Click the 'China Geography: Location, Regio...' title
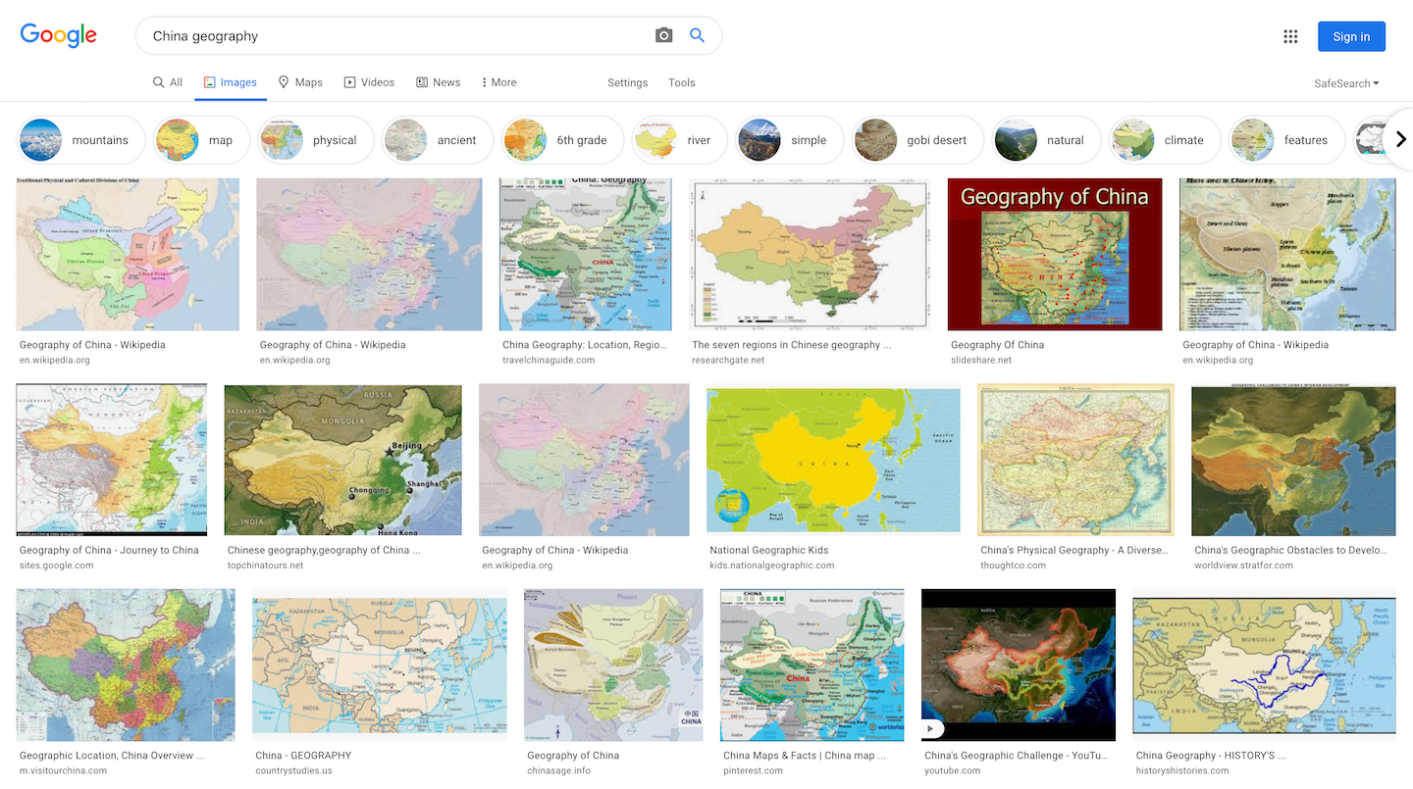This screenshot has height=789, width=1413. point(585,345)
